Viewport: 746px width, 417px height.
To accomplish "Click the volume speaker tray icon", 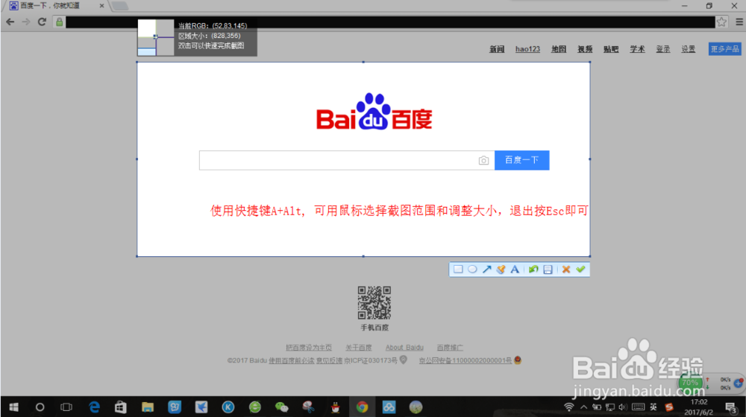I will (623, 407).
